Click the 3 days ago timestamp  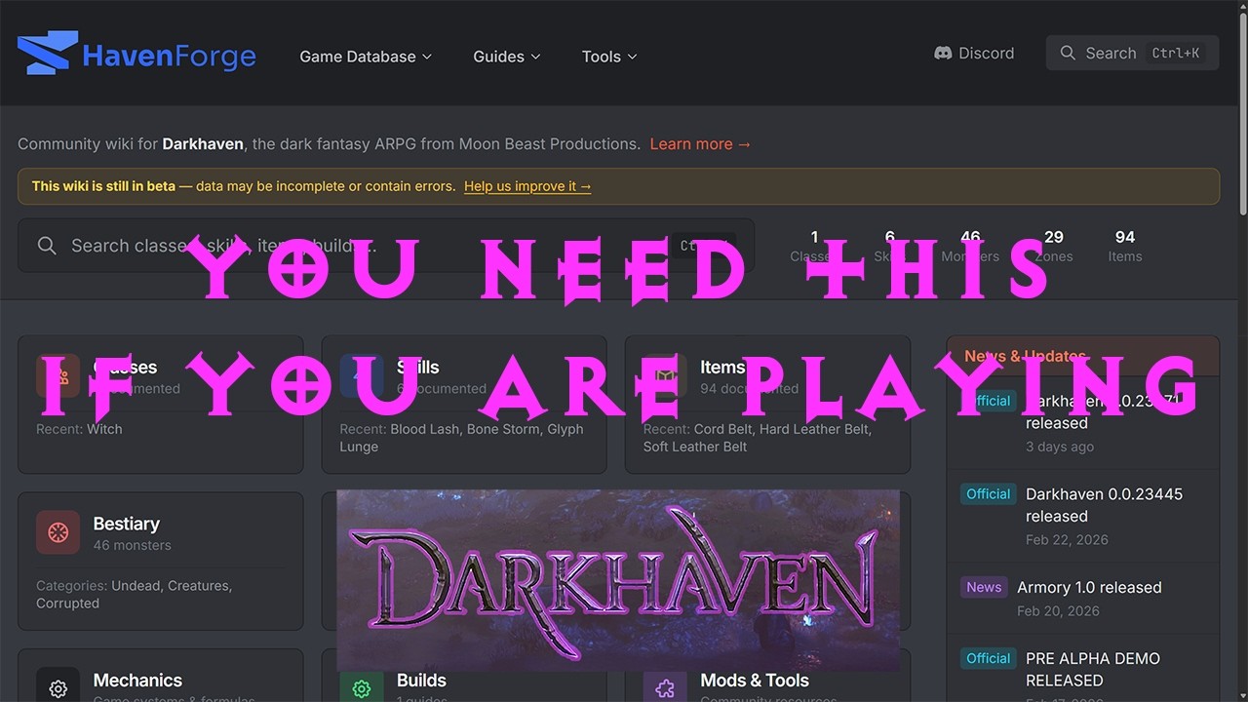[x=1060, y=447]
